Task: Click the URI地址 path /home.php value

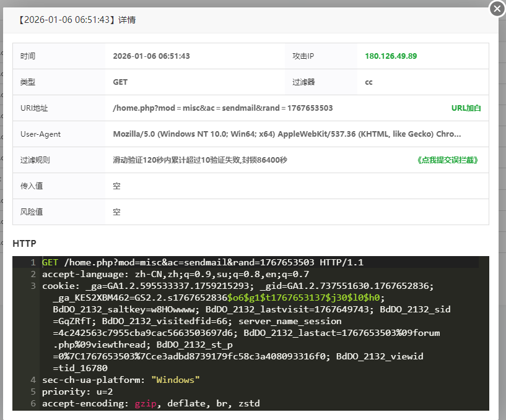Action: (222, 108)
